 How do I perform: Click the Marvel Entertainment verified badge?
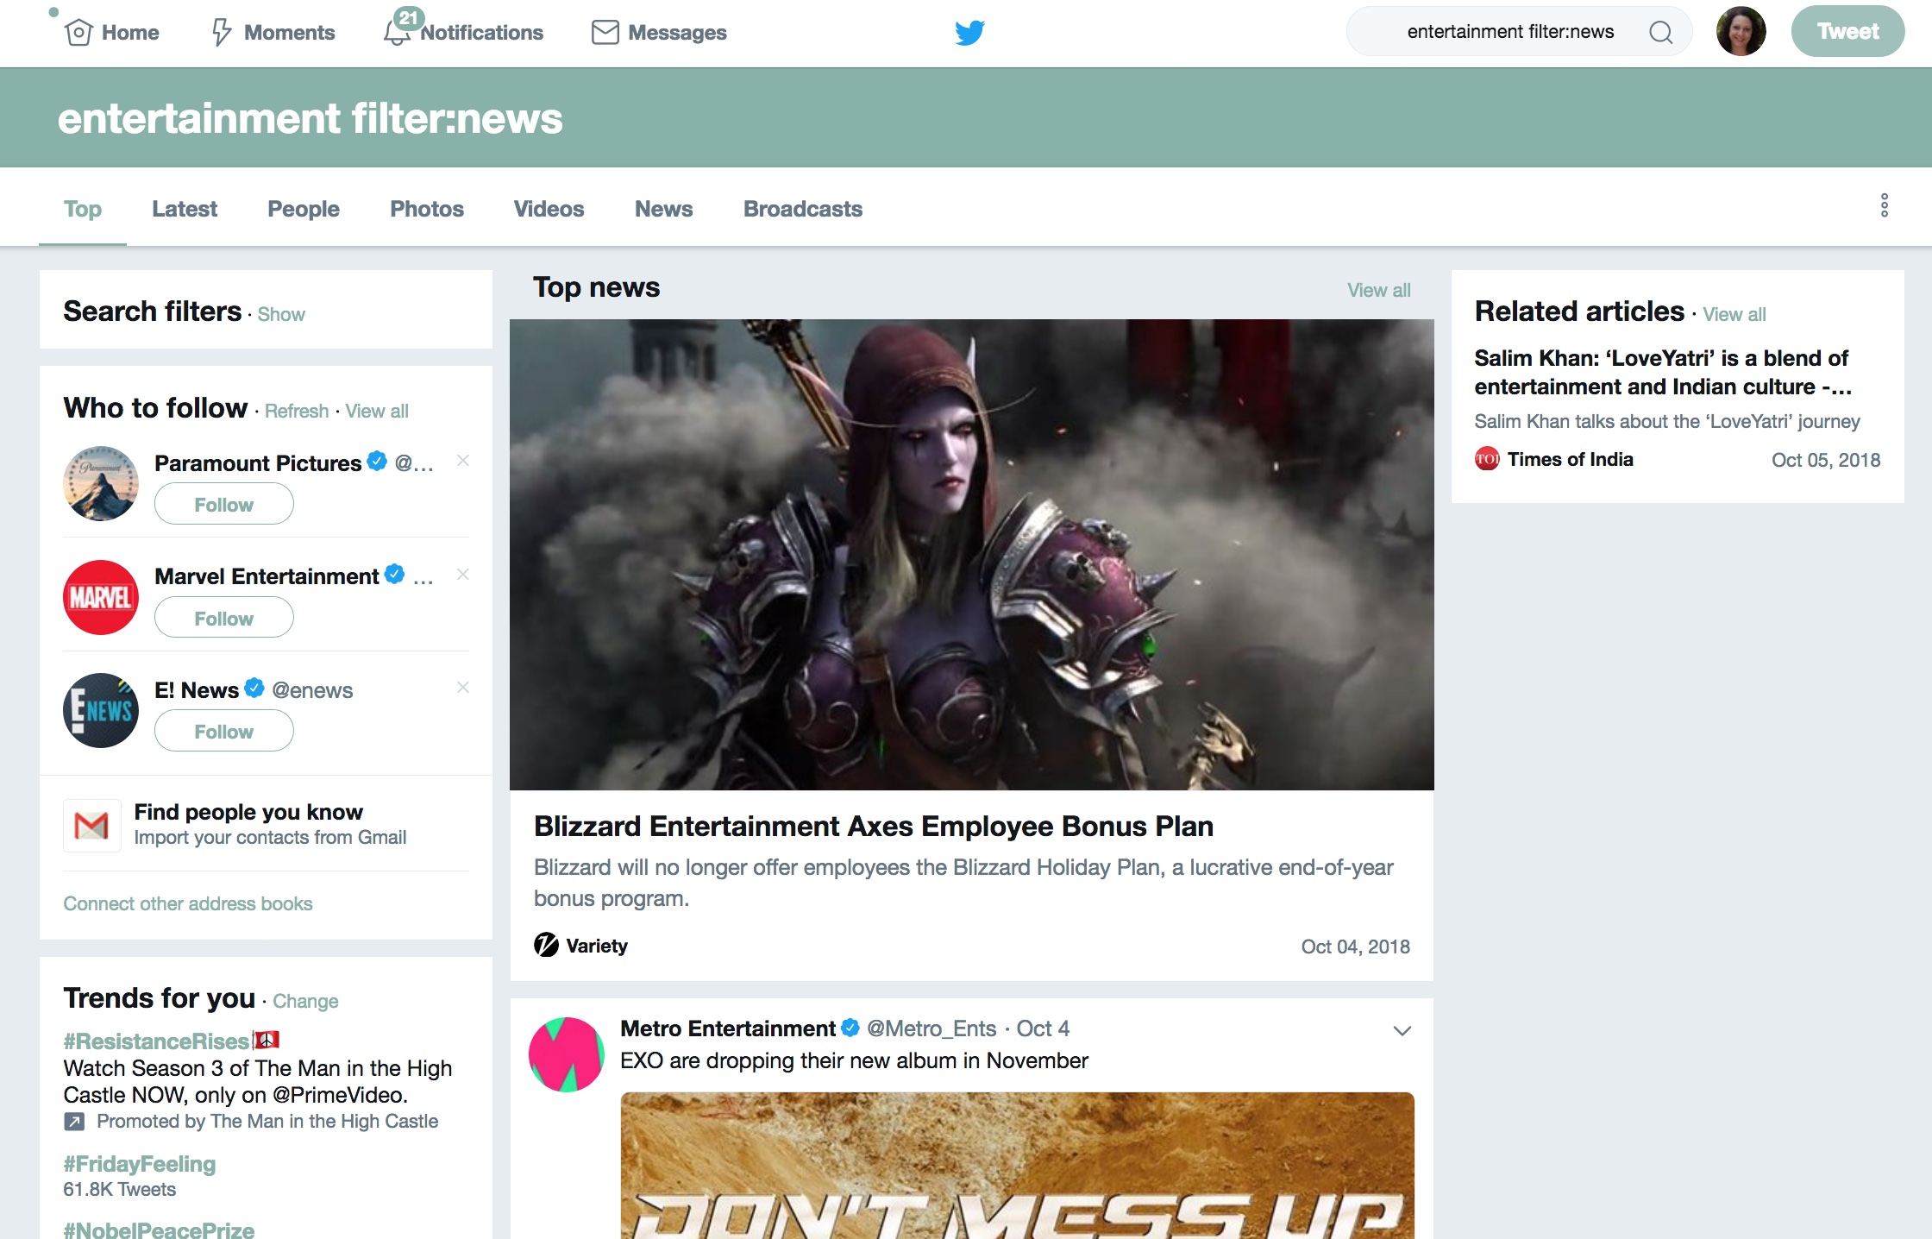(x=394, y=575)
